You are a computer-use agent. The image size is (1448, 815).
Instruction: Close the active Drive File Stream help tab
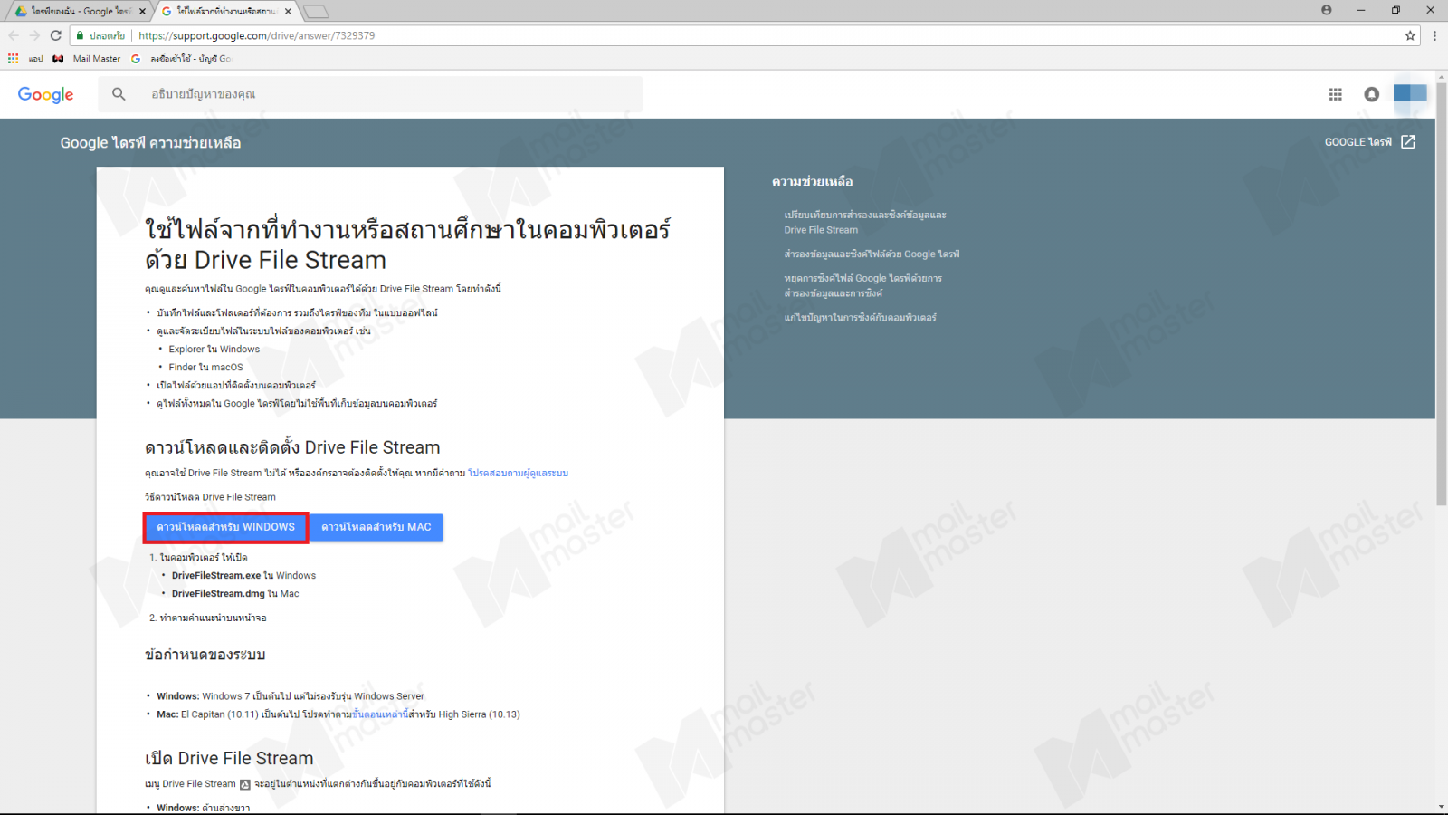288,11
